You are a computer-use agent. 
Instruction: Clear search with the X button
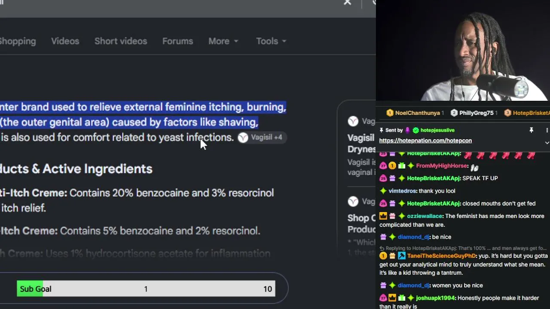click(347, 3)
